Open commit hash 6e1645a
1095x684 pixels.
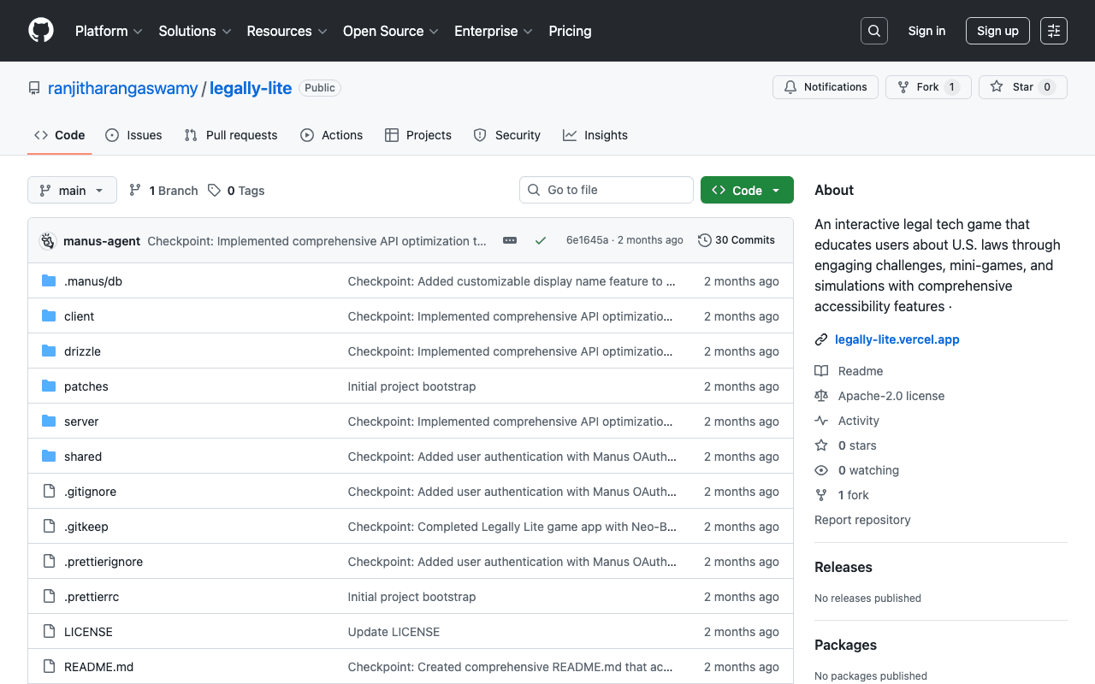pos(587,240)
